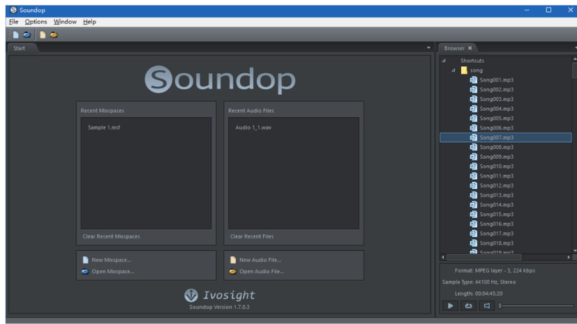Collapse the song folder node
Screen dimensions: 577x324
click(x=454, y=70)
